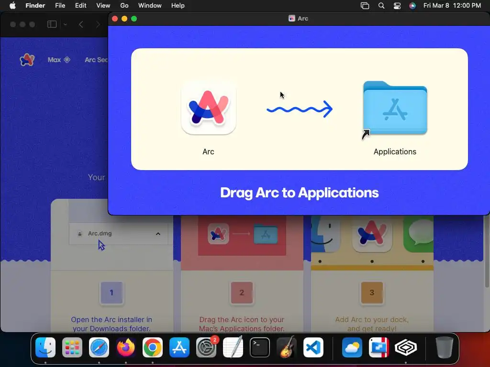Open the Edit menu
This screenshot has height=367, width=490.
[x=80, y=5]
